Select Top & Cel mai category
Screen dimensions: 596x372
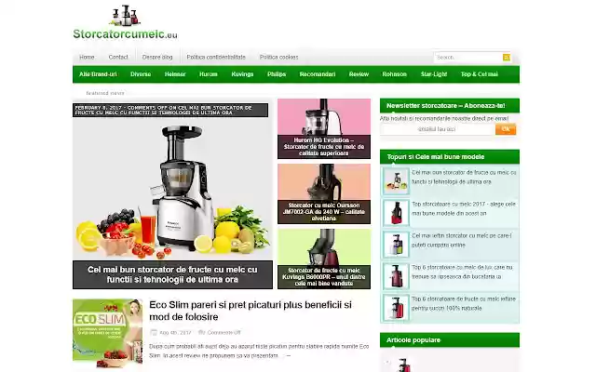(479, 74)
